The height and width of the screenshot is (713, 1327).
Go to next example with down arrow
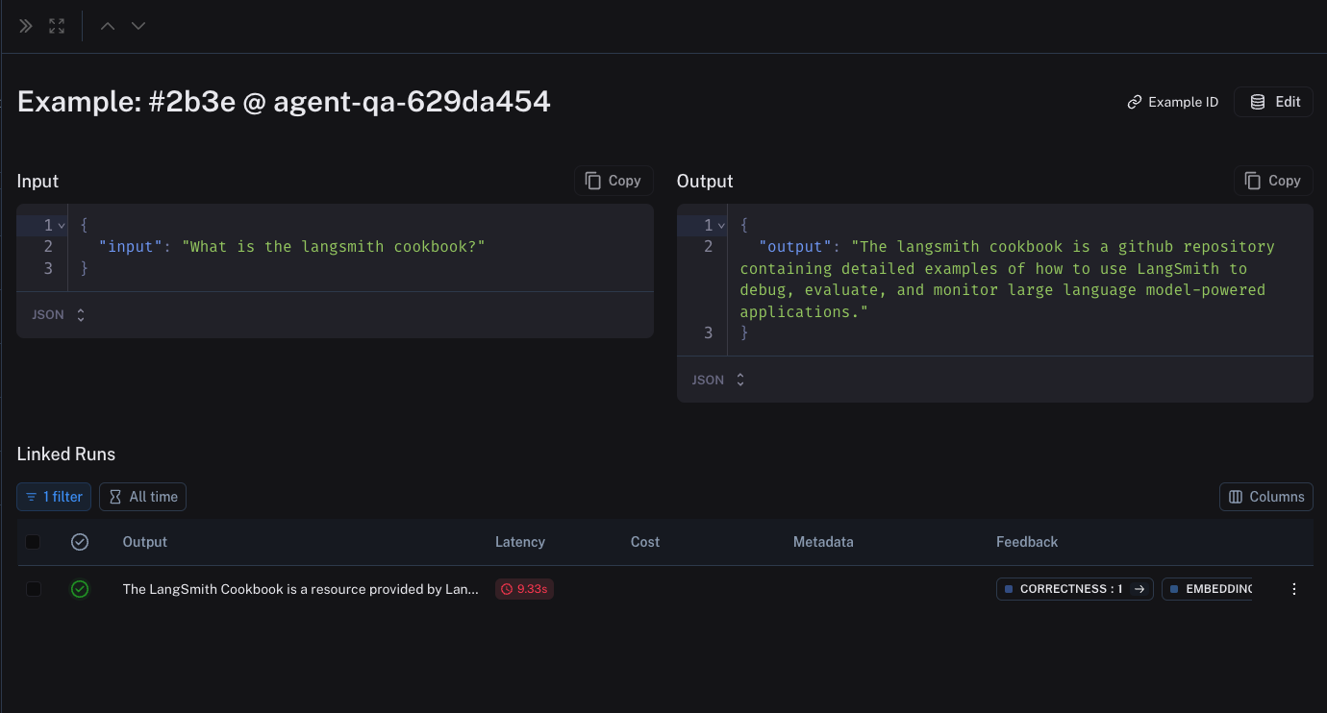[x=138, y=26]
